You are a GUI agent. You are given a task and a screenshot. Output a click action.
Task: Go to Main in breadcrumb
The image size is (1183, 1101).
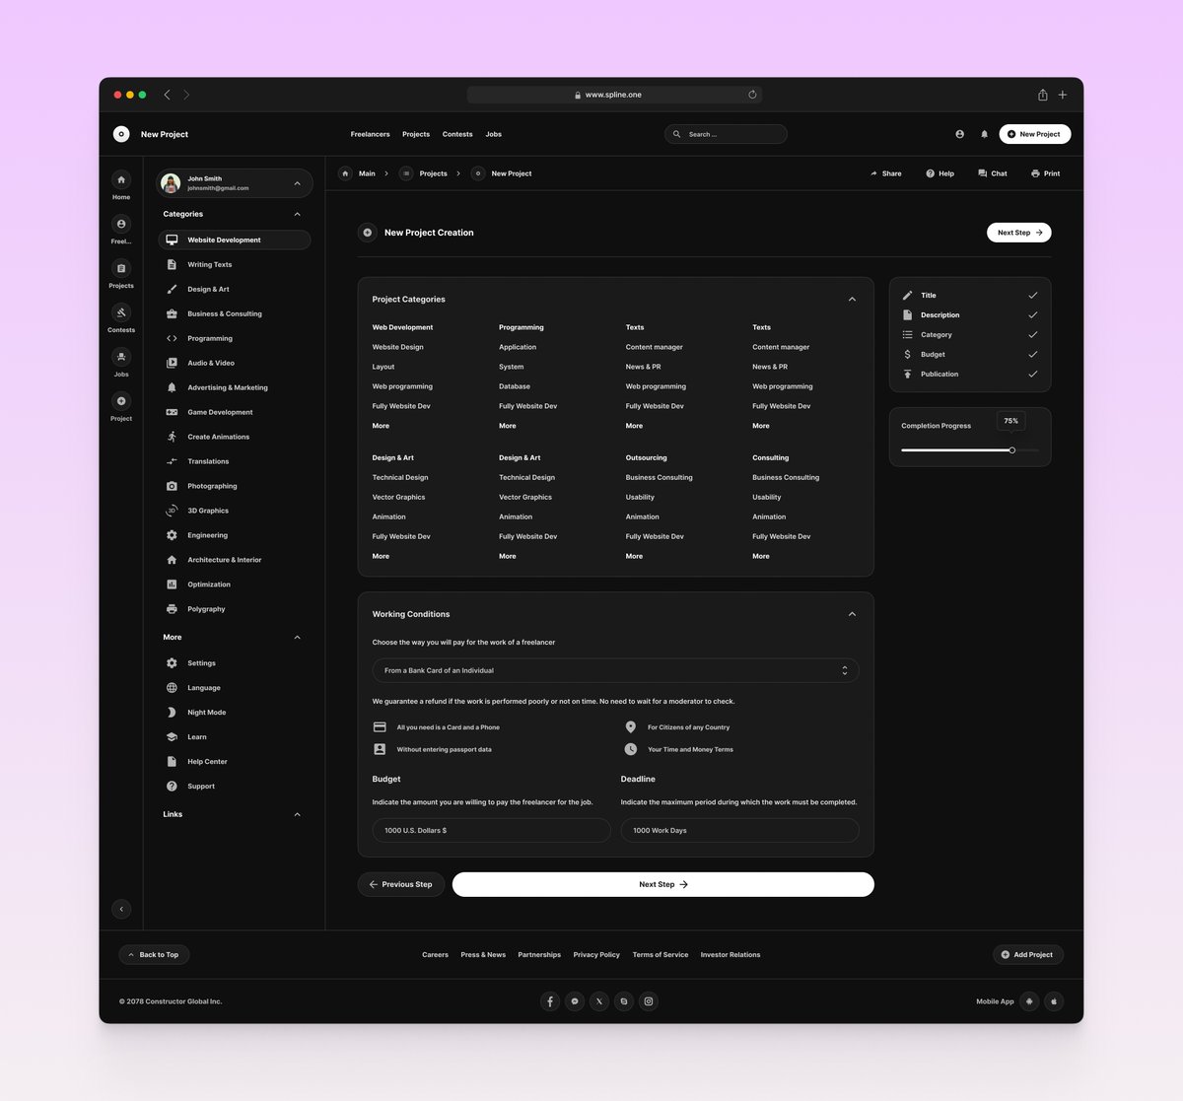367,173
